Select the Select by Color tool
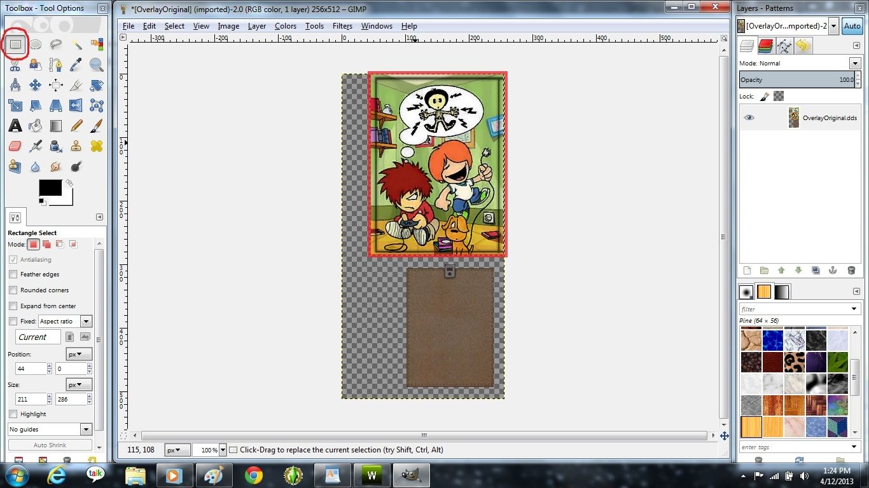Image resolution: width=869 pixels, height=488 pixels. click(97, 44)
